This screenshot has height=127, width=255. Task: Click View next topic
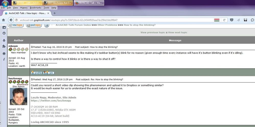coord(178,33)
